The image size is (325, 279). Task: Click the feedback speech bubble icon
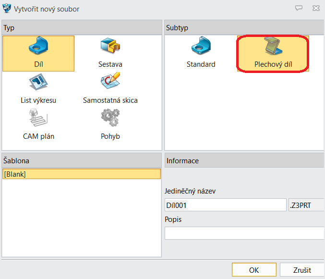(x=299, y=8)
